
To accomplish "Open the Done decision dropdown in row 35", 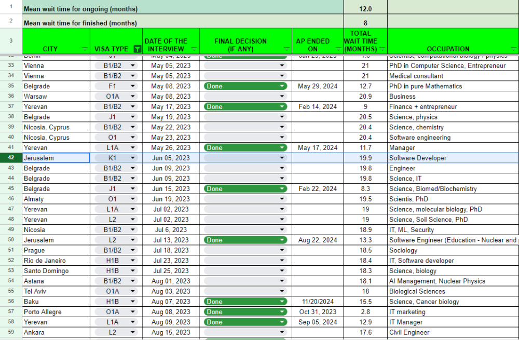I will click(282, 86).
